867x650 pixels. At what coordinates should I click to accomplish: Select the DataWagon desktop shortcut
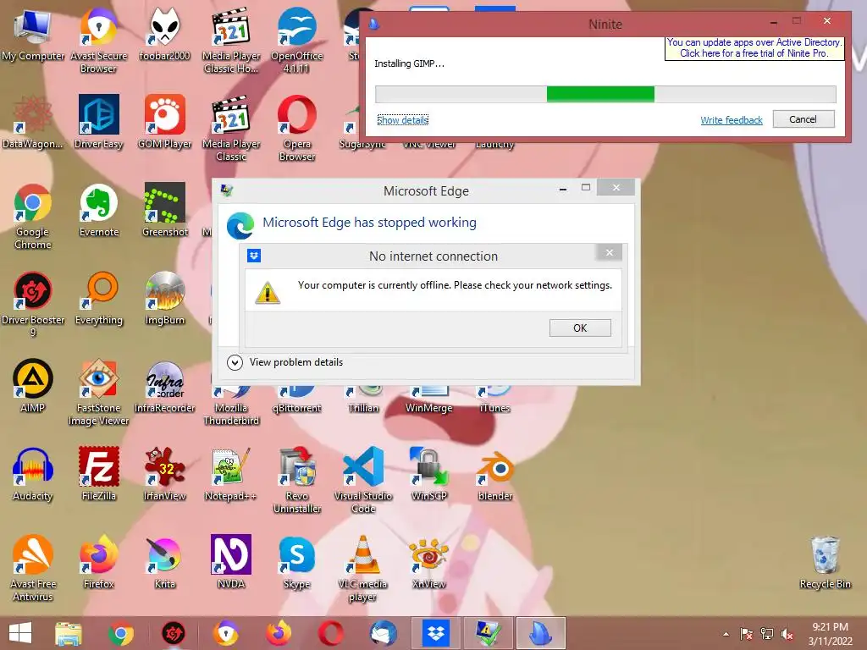point(33,122)
